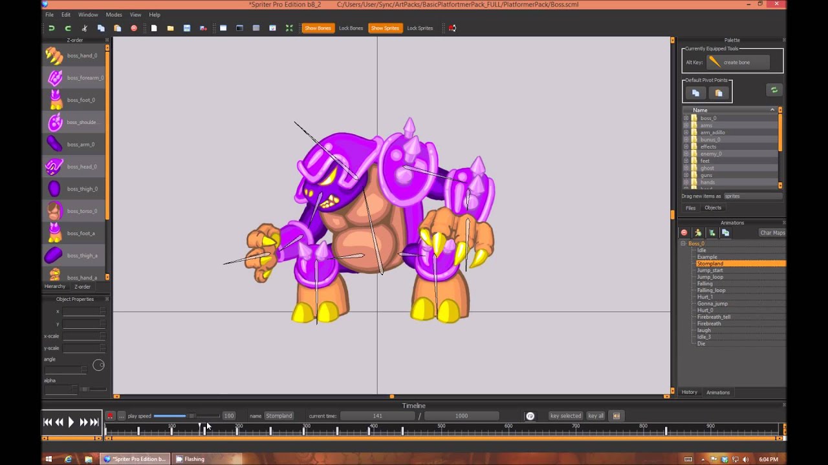The width and height of the screenshot is (828, 465).
Task: Collapse the Boss_0 entity in Animations
Action: point(682,243)
